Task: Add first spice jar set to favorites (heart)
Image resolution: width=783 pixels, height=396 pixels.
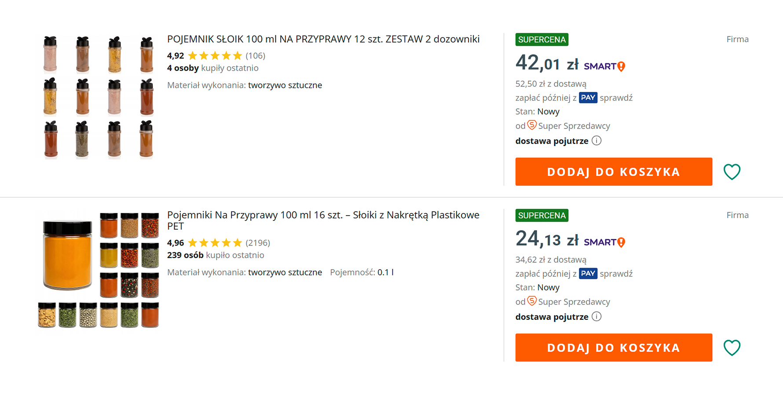Action: (x=732, y=172)
